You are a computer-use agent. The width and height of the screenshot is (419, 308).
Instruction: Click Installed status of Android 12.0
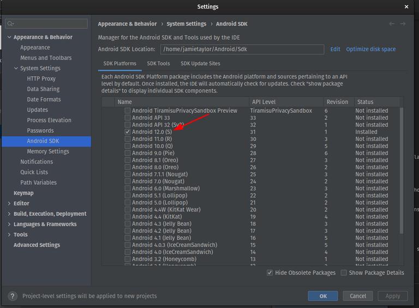click(x=366, y=132)
